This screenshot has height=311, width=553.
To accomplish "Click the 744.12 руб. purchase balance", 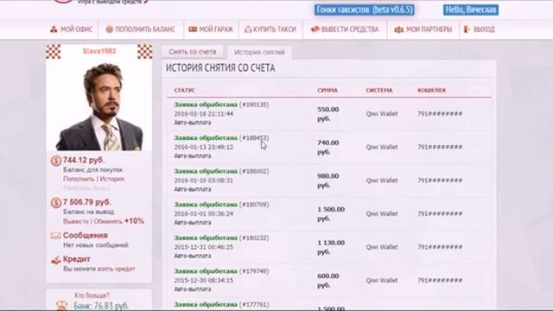I will tap(84, 160).
